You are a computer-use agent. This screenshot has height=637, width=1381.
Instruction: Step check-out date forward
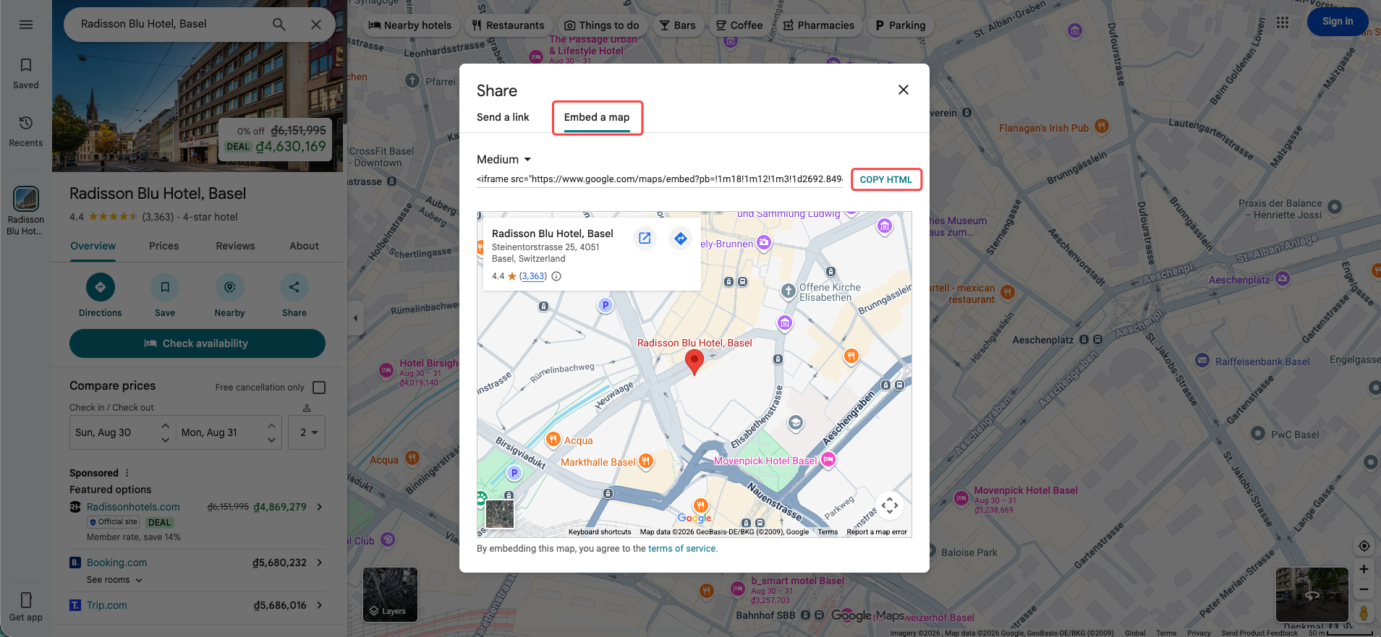pyautogui.click(x=271, y=426)
